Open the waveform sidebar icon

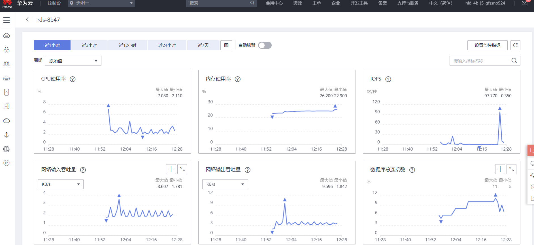pyautogui.click(x=7, y=64)
